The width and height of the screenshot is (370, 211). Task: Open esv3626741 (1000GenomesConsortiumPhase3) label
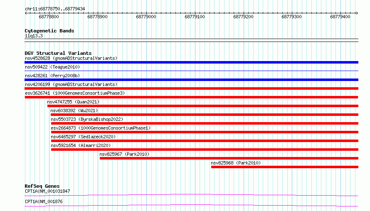pyautogui.click(x=75, y=93)
